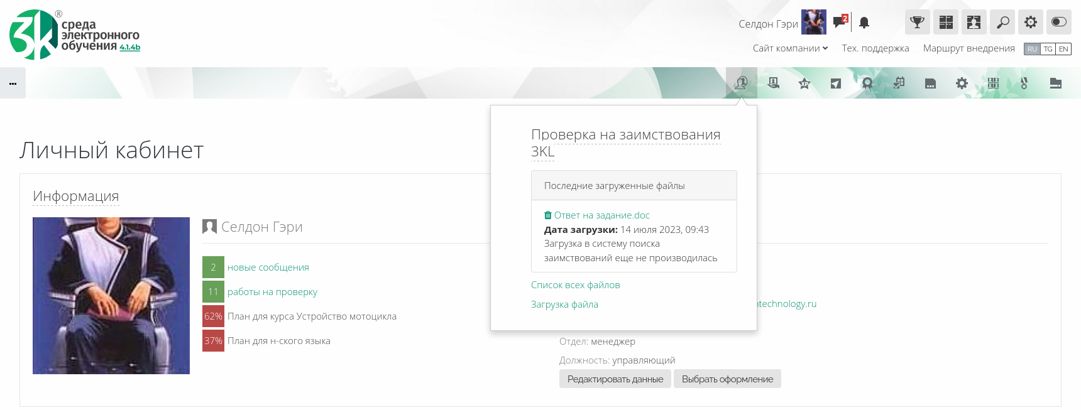Click the paper plane icon
Image resolution: width=1081 pixels, height=410 pixels.
point(835,84)
